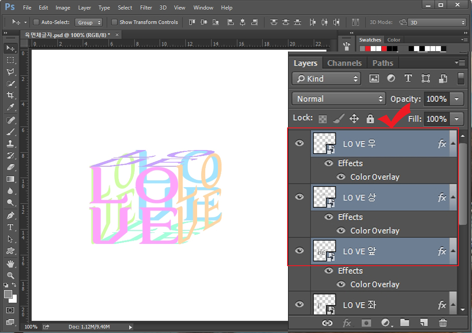Image resolution: width=472 pixels, height=333 pixels.
Task: Filter layers by type layers (T icon)
Action: coord(408,79)
